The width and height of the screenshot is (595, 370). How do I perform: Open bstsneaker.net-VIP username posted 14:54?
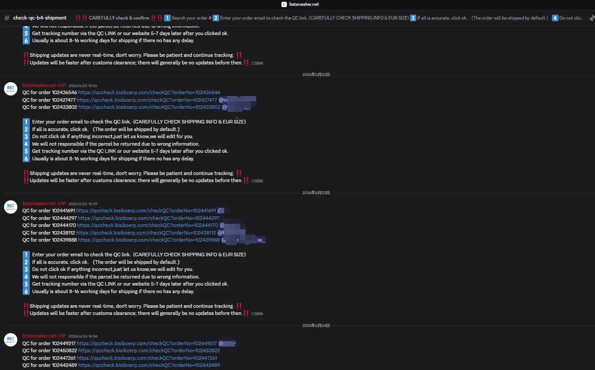click(44, 336)
